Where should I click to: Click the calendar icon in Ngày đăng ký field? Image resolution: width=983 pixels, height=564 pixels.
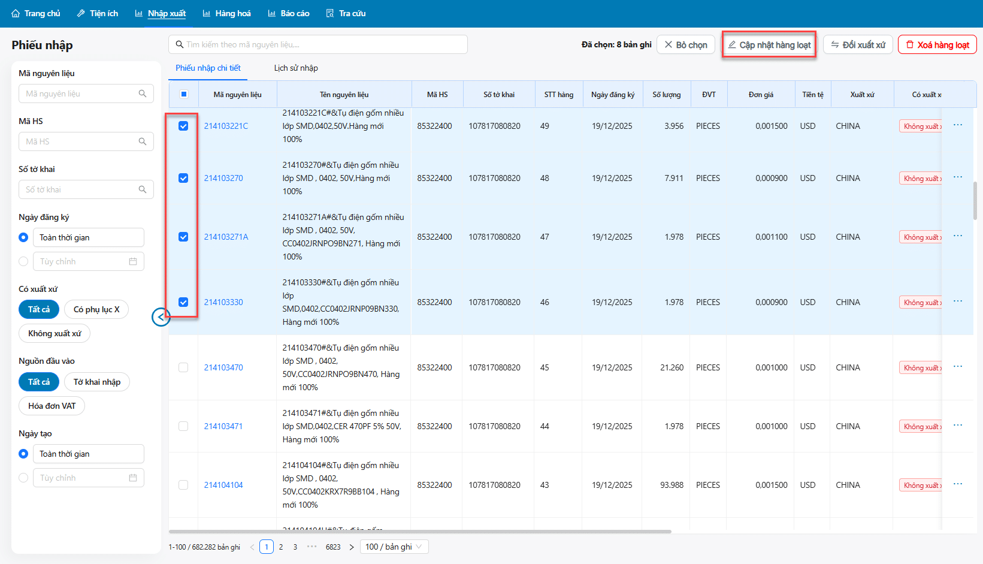click(x=133, y=261)
